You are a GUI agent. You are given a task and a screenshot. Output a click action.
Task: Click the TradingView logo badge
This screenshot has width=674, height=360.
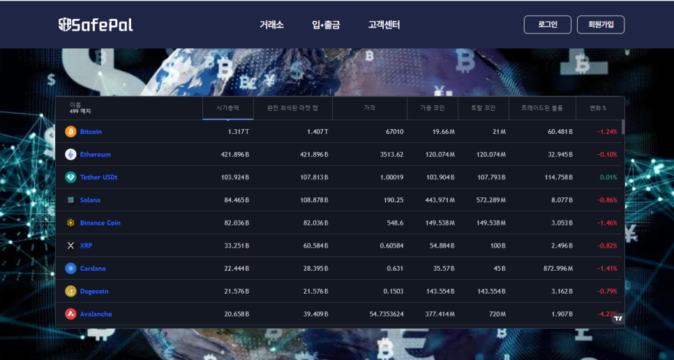[618, 318]
